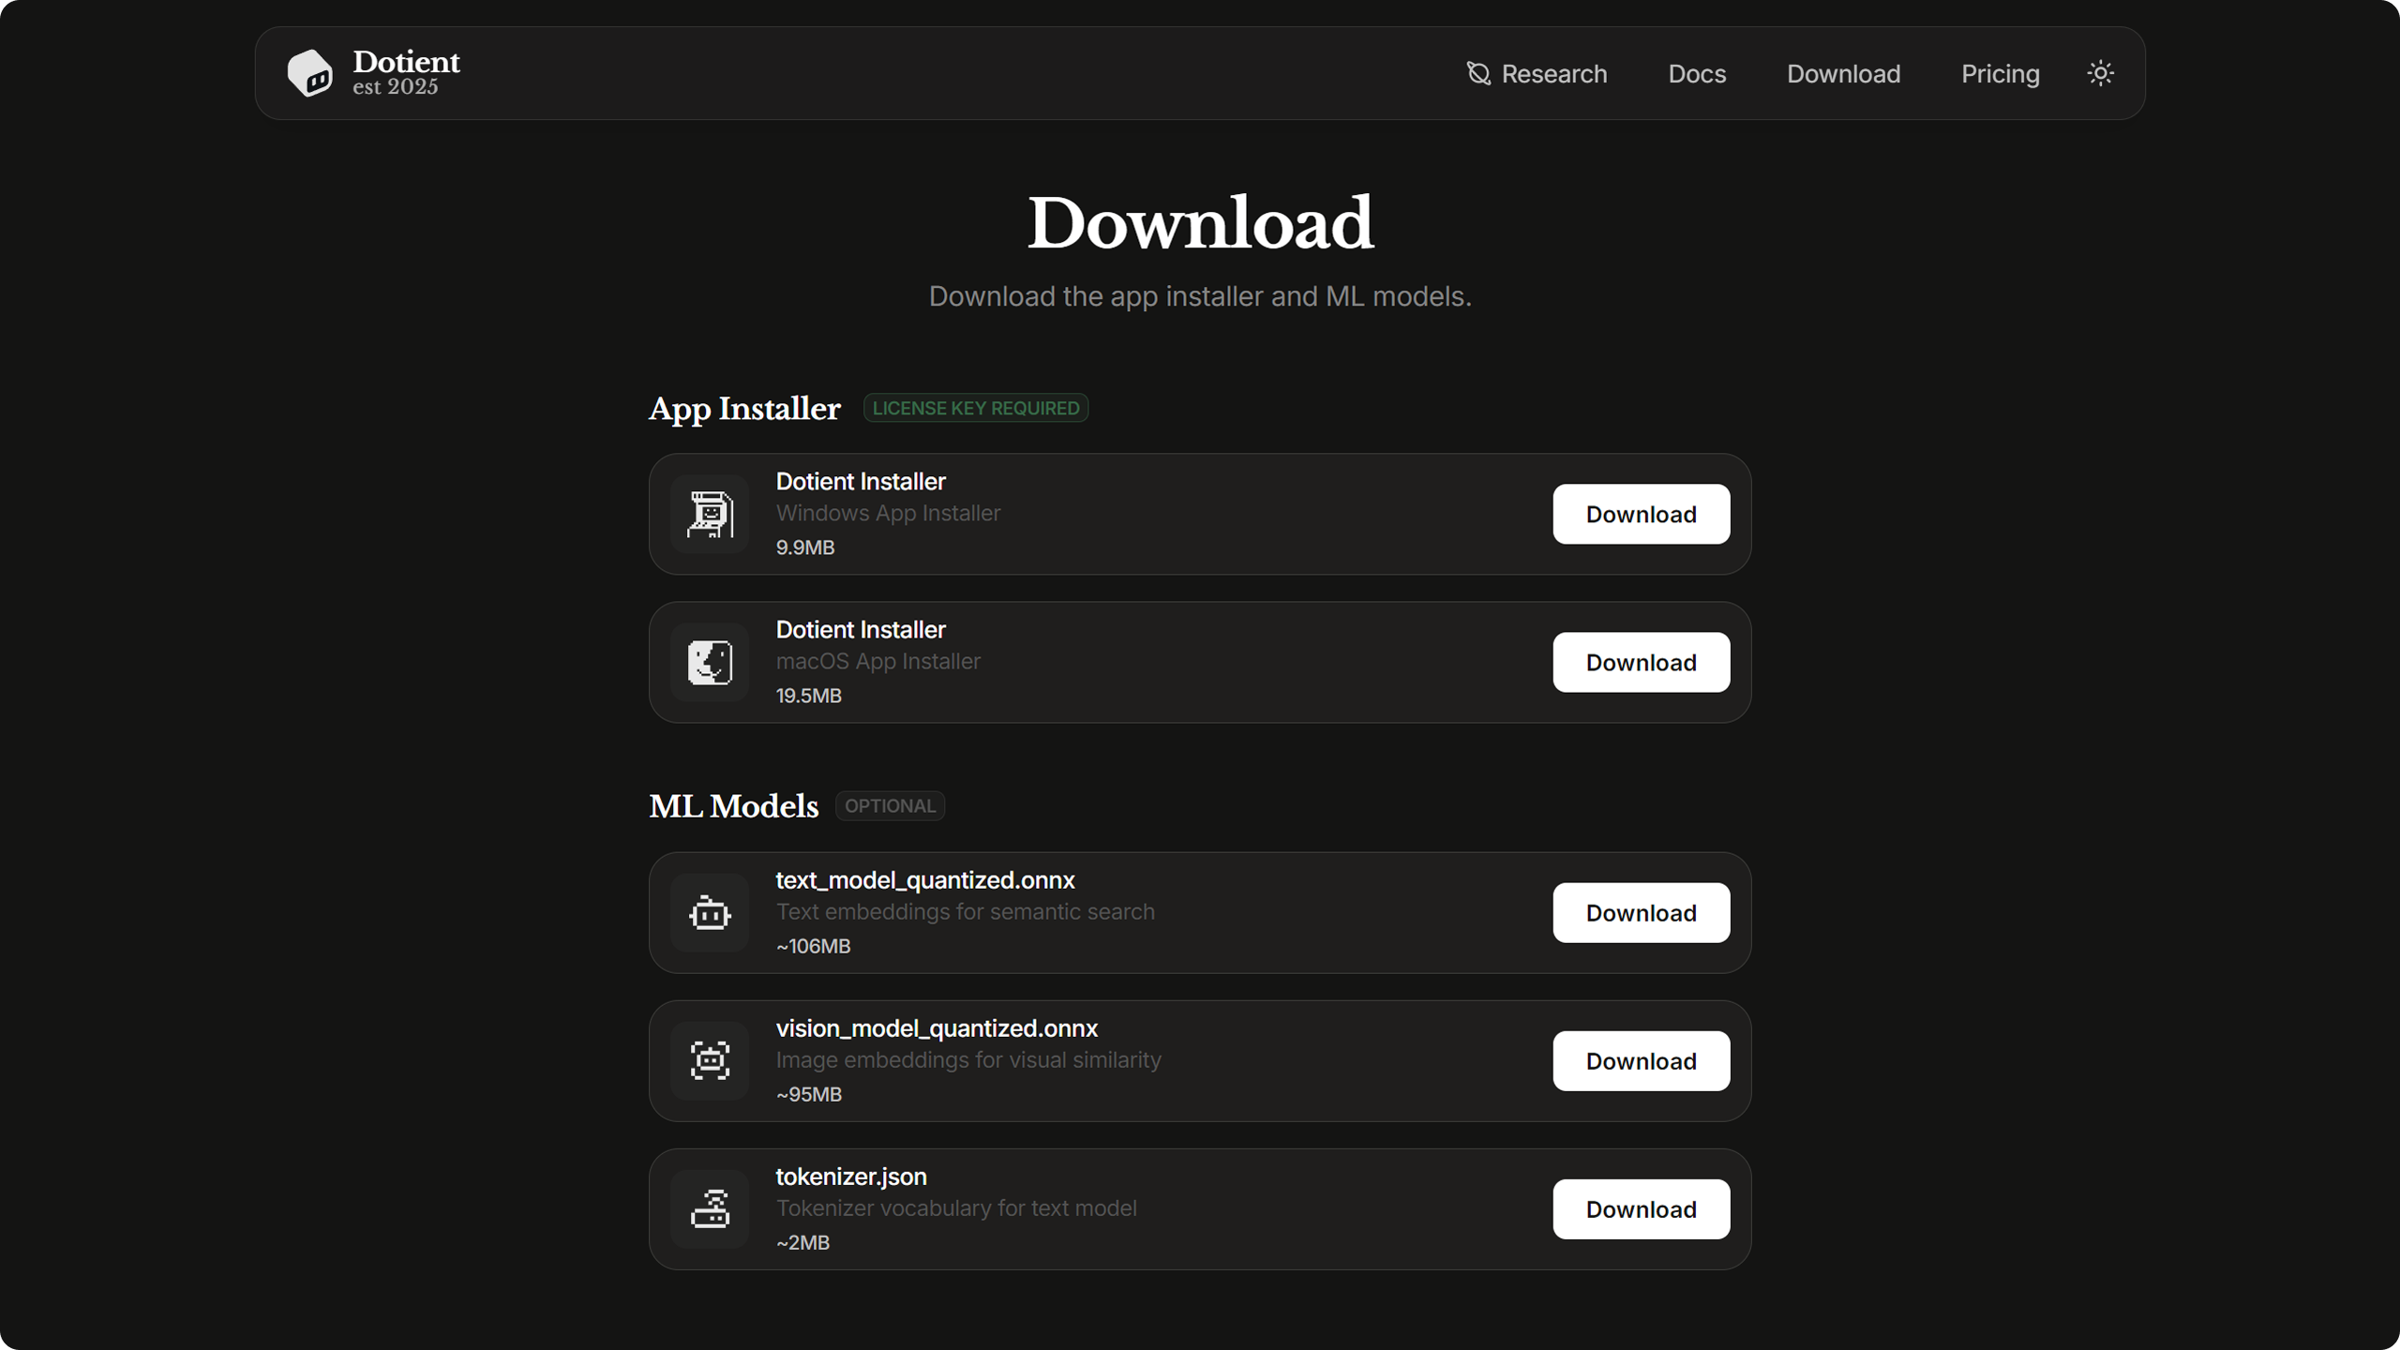Download text_model_quantized.onnx
This screenshot has height=1350, width=2400.
[x=1641, y=912]
